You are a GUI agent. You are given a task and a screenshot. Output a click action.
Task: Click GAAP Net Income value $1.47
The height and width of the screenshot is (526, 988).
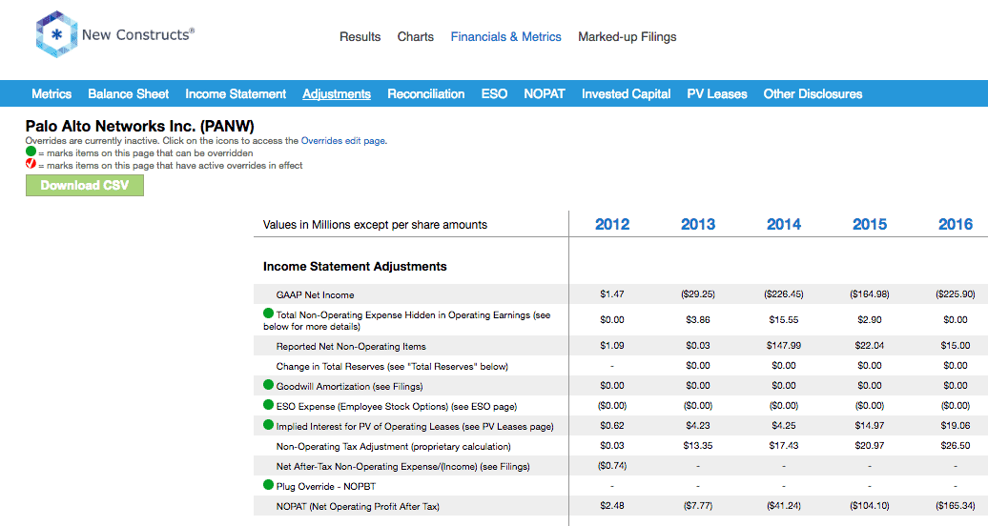coord(612,294)
